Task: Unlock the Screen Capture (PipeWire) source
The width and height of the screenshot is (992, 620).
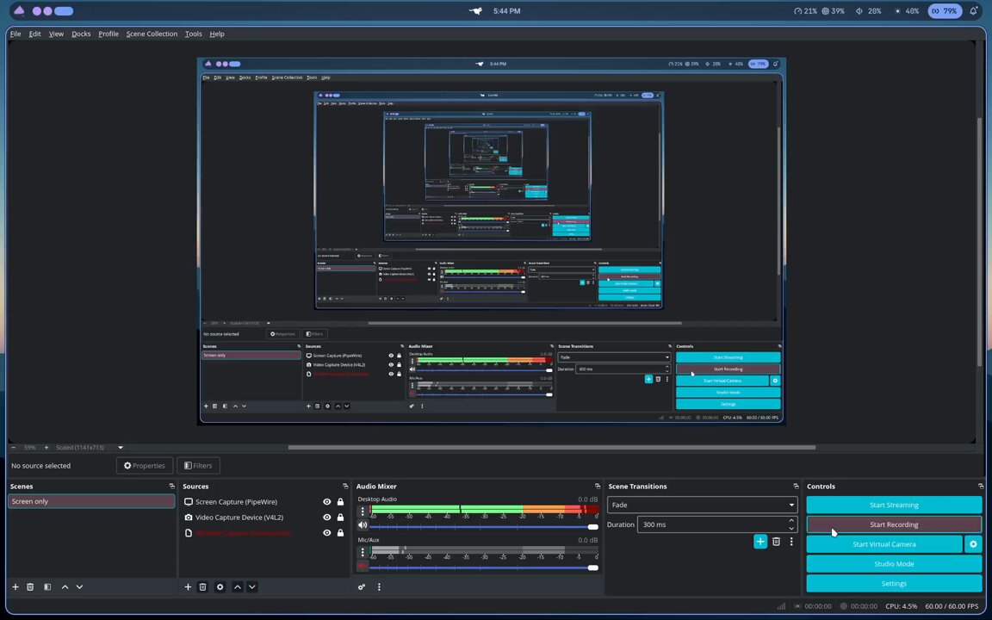Action: pos(340,502)
